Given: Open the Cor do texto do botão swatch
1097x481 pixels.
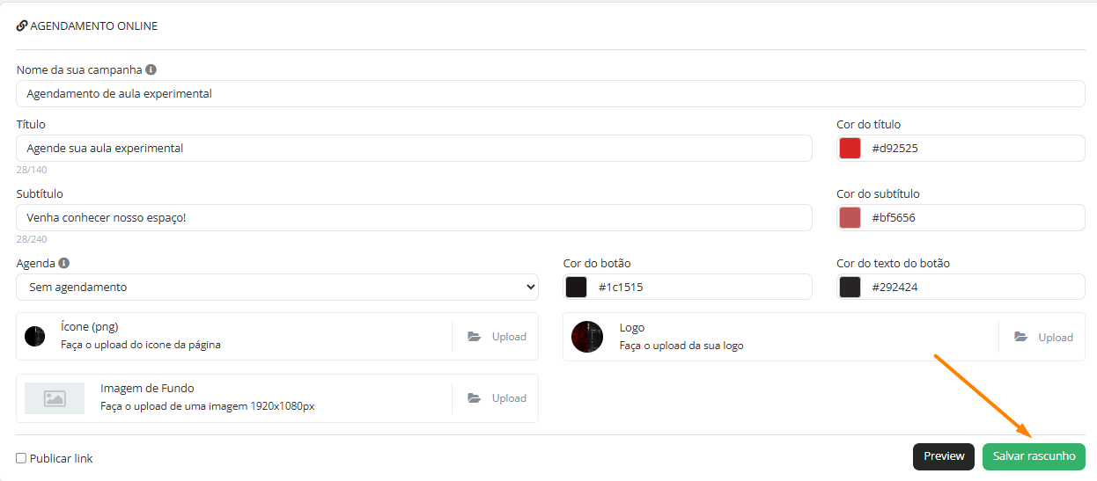Looking at the screenshot, I should (x=850, y=287).
